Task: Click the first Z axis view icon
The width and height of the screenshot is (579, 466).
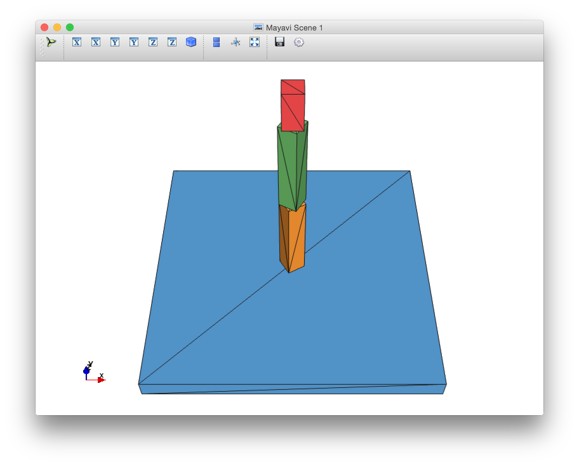Action: pyautogui.click(x=153, y=42)
